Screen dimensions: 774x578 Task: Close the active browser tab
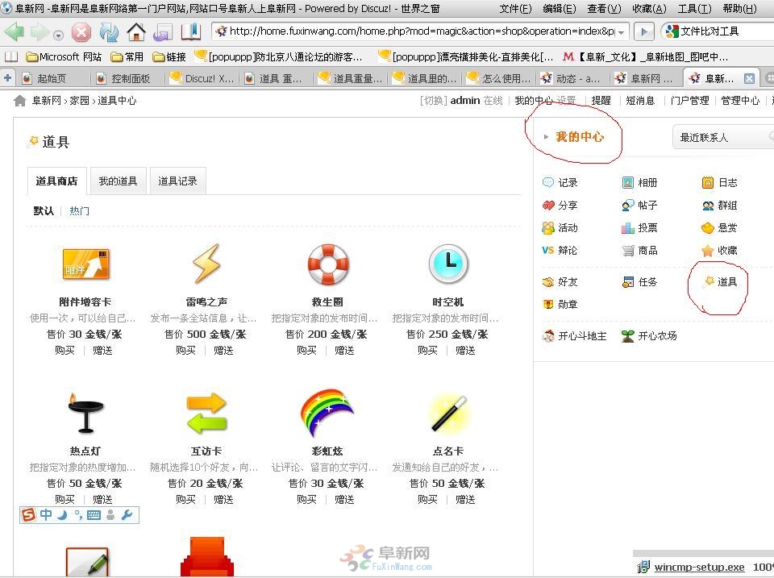(x=749, y=78)
